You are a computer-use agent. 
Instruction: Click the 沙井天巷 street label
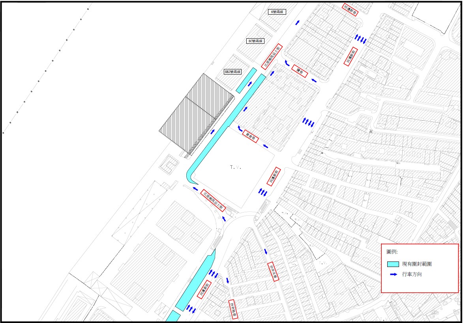point(273,272)
